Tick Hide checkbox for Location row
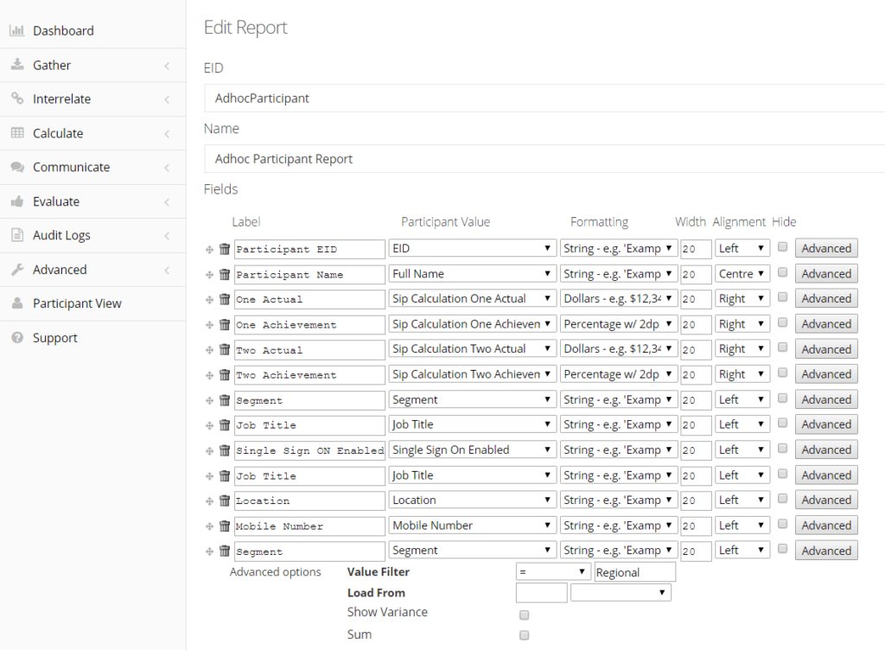Image resolution: width=885 pixels, height=650 pixels. [x=782, y=498]
